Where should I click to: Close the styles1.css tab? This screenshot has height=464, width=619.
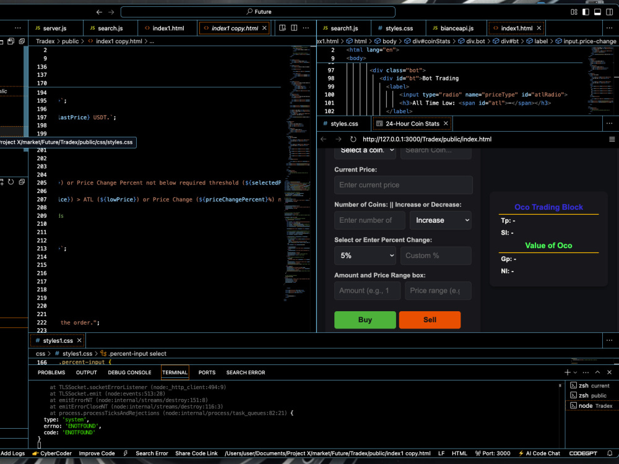coord(79,340)
